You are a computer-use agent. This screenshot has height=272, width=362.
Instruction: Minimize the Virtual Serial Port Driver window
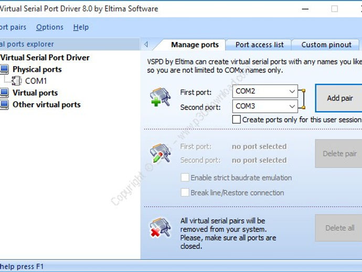(x=305, y=9)
